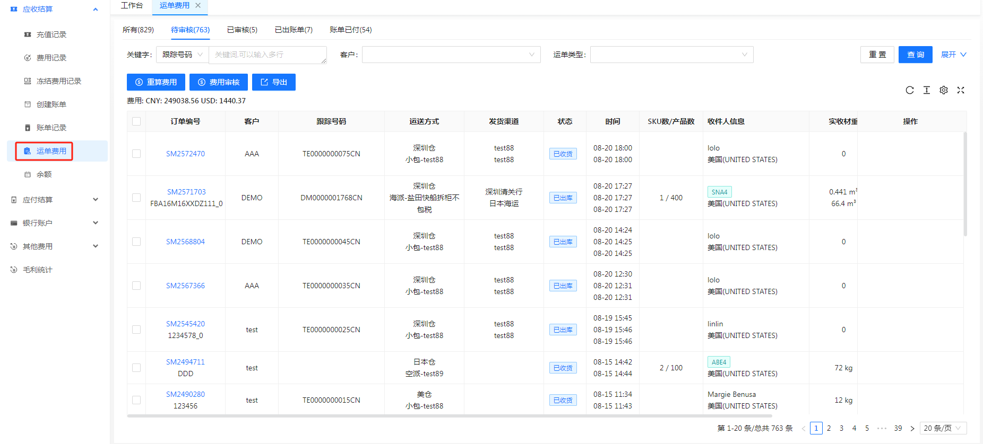983x444 pixels.
Task: Click the 已收货 status tag for SM2572470
Action: click(563, 154)
